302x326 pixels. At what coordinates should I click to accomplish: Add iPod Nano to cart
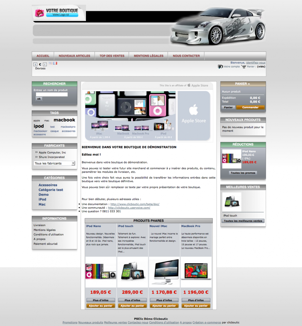[x=101, y=306]
